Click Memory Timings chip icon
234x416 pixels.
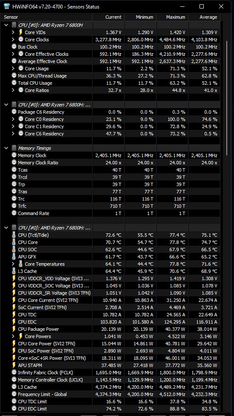coord(14,148)
